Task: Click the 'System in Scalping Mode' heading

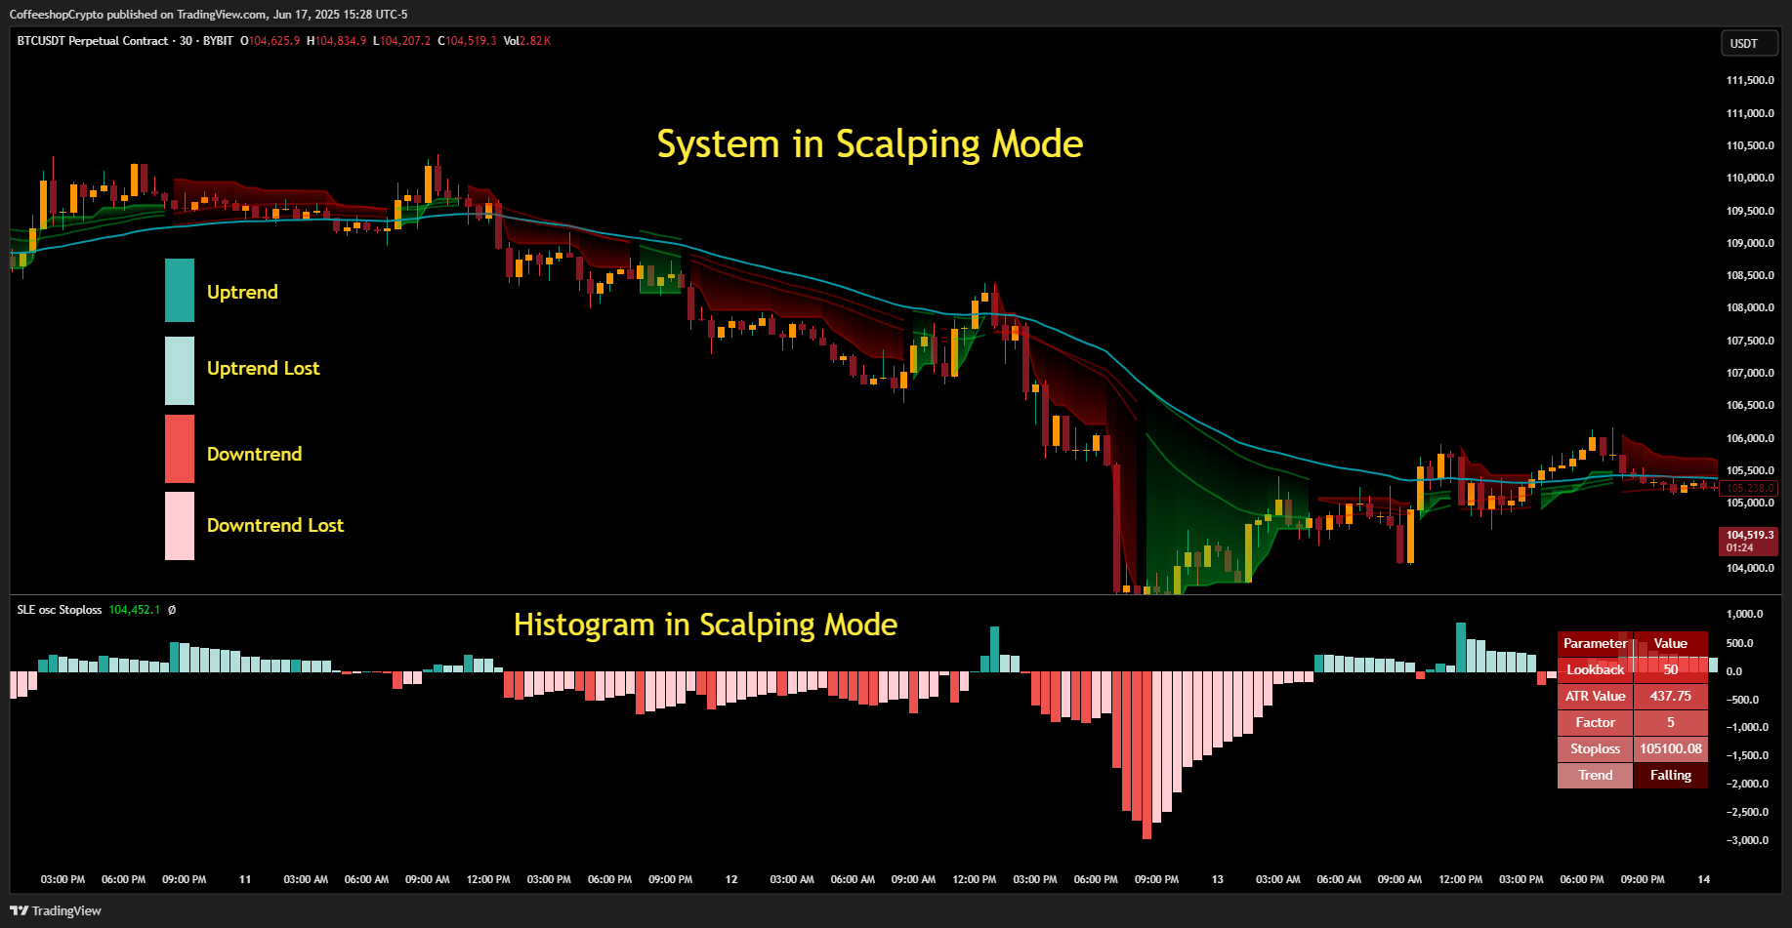Action: 870,144
